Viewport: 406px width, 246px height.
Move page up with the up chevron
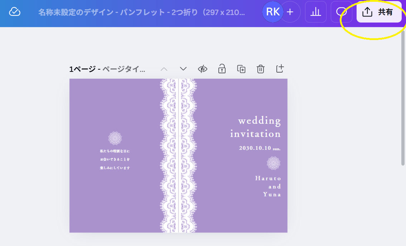(164, 69)
